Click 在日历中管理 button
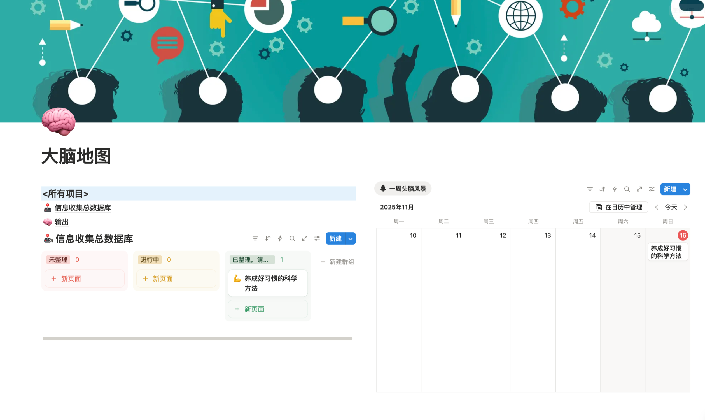 pyautogui.click(x=618, y=207)
